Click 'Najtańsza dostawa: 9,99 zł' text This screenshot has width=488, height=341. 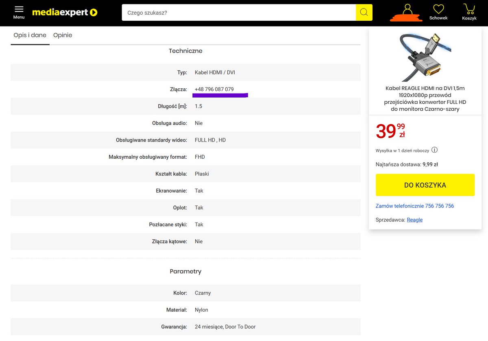[407, 165]
